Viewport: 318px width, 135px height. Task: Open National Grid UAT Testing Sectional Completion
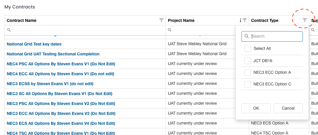[x=53, y=54]
